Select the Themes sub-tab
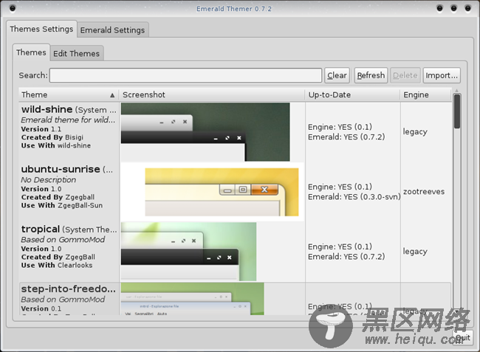The image size is (480, 352). (31, 52)
